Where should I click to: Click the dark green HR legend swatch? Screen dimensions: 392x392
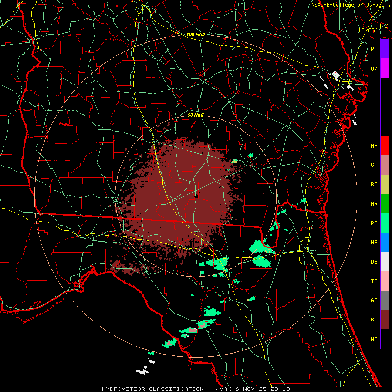(385, 204)
